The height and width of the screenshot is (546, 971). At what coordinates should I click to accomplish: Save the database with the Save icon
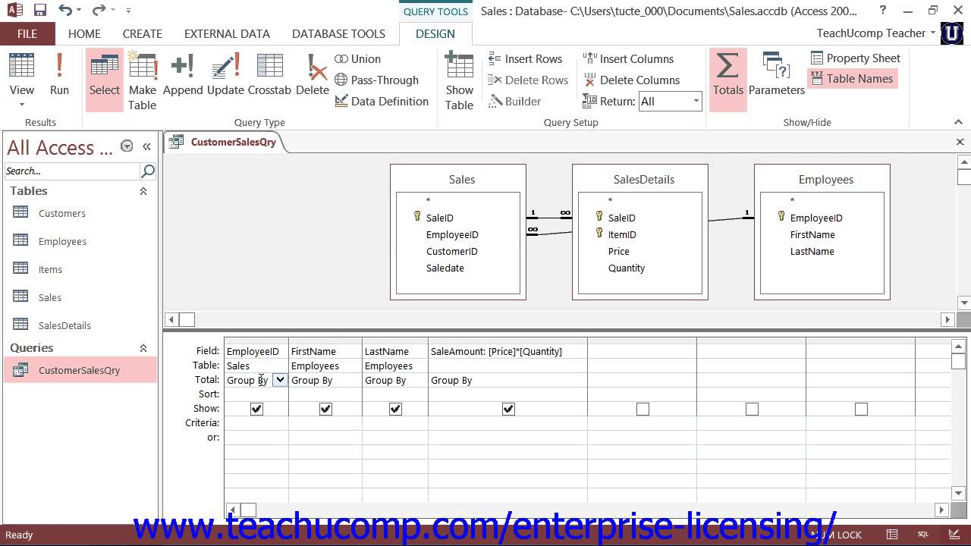click(40, 11)
